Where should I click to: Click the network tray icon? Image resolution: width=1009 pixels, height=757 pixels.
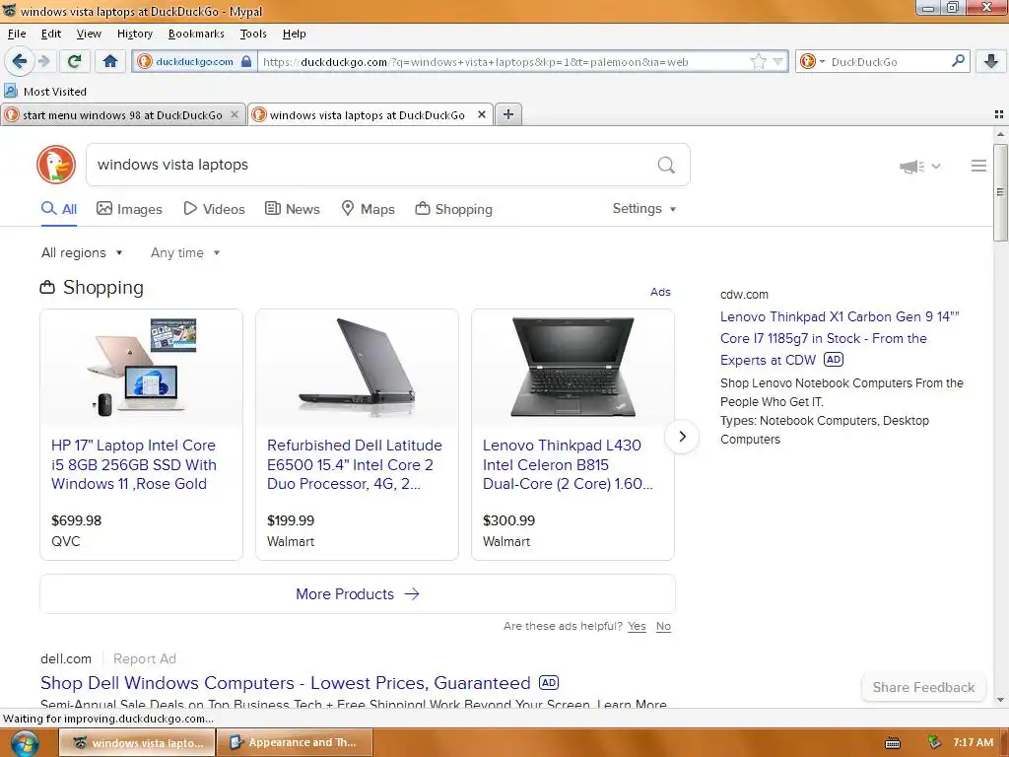tap(934, 742)
